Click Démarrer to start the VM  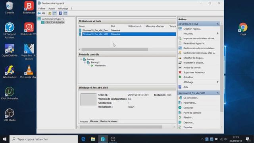(188, 108)
